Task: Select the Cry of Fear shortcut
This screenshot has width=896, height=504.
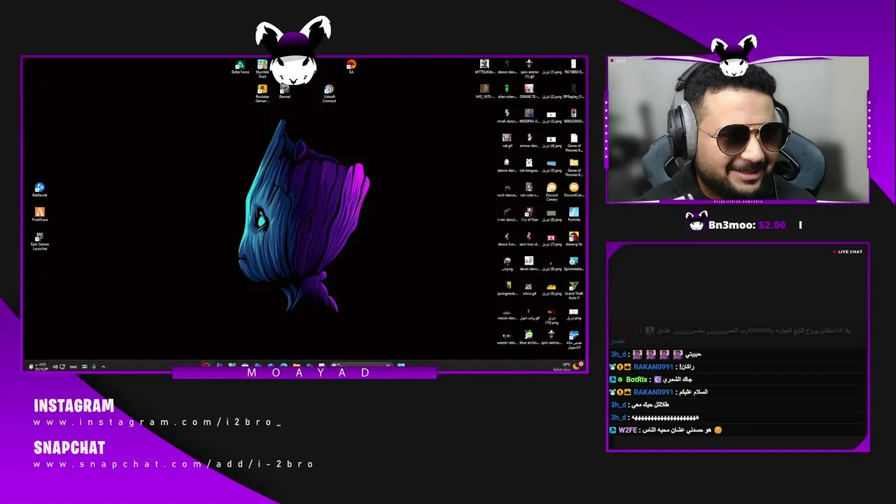Action: (x=529, y=215)
